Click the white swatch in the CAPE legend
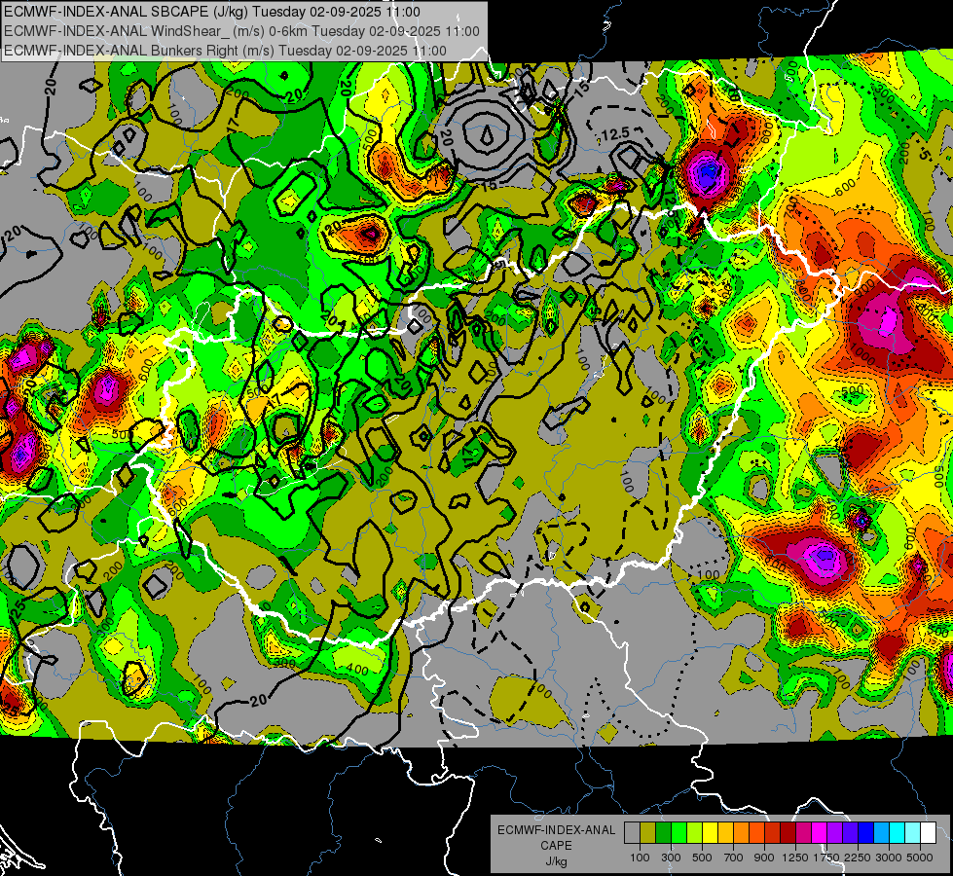 (928, 832)
